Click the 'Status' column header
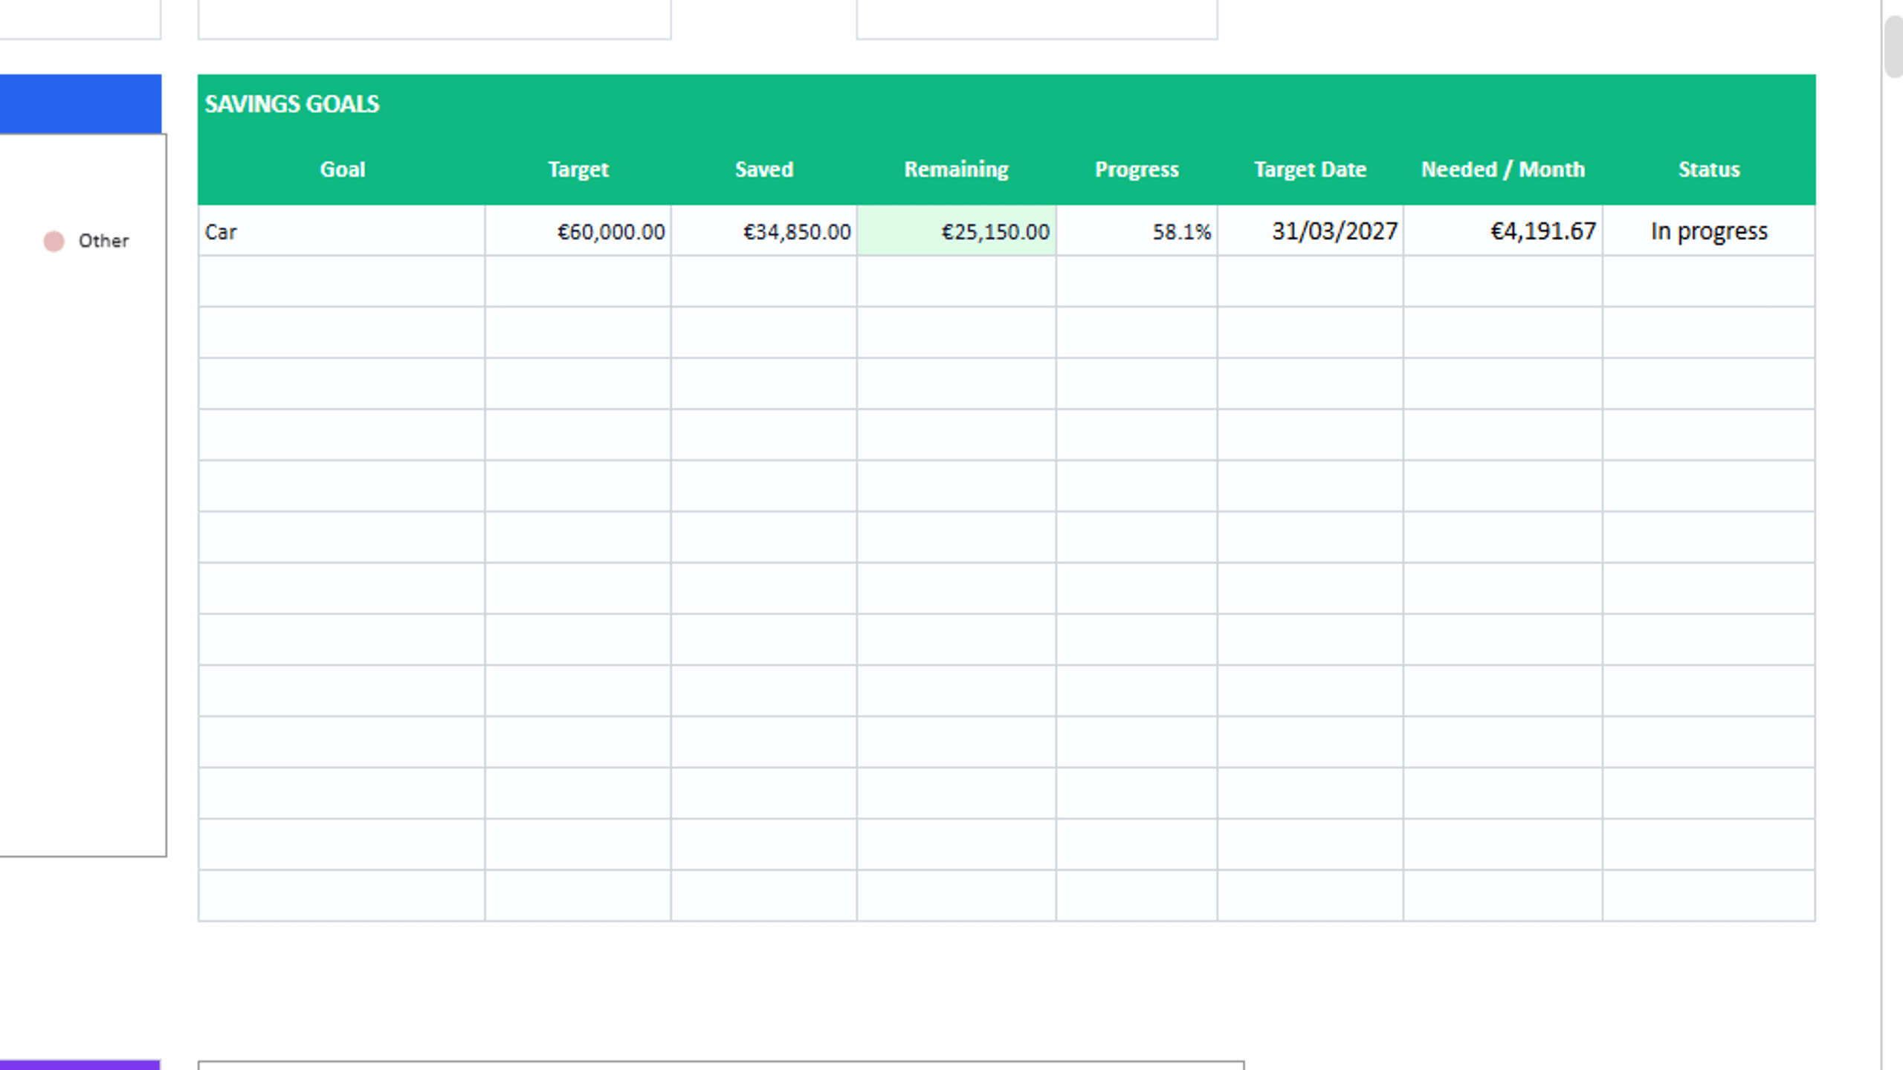The image size is (1903, 1070). point(1709,169)
